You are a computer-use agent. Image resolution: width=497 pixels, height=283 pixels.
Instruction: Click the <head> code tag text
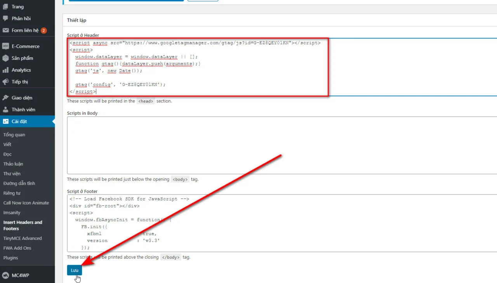[x=146, y=101]
